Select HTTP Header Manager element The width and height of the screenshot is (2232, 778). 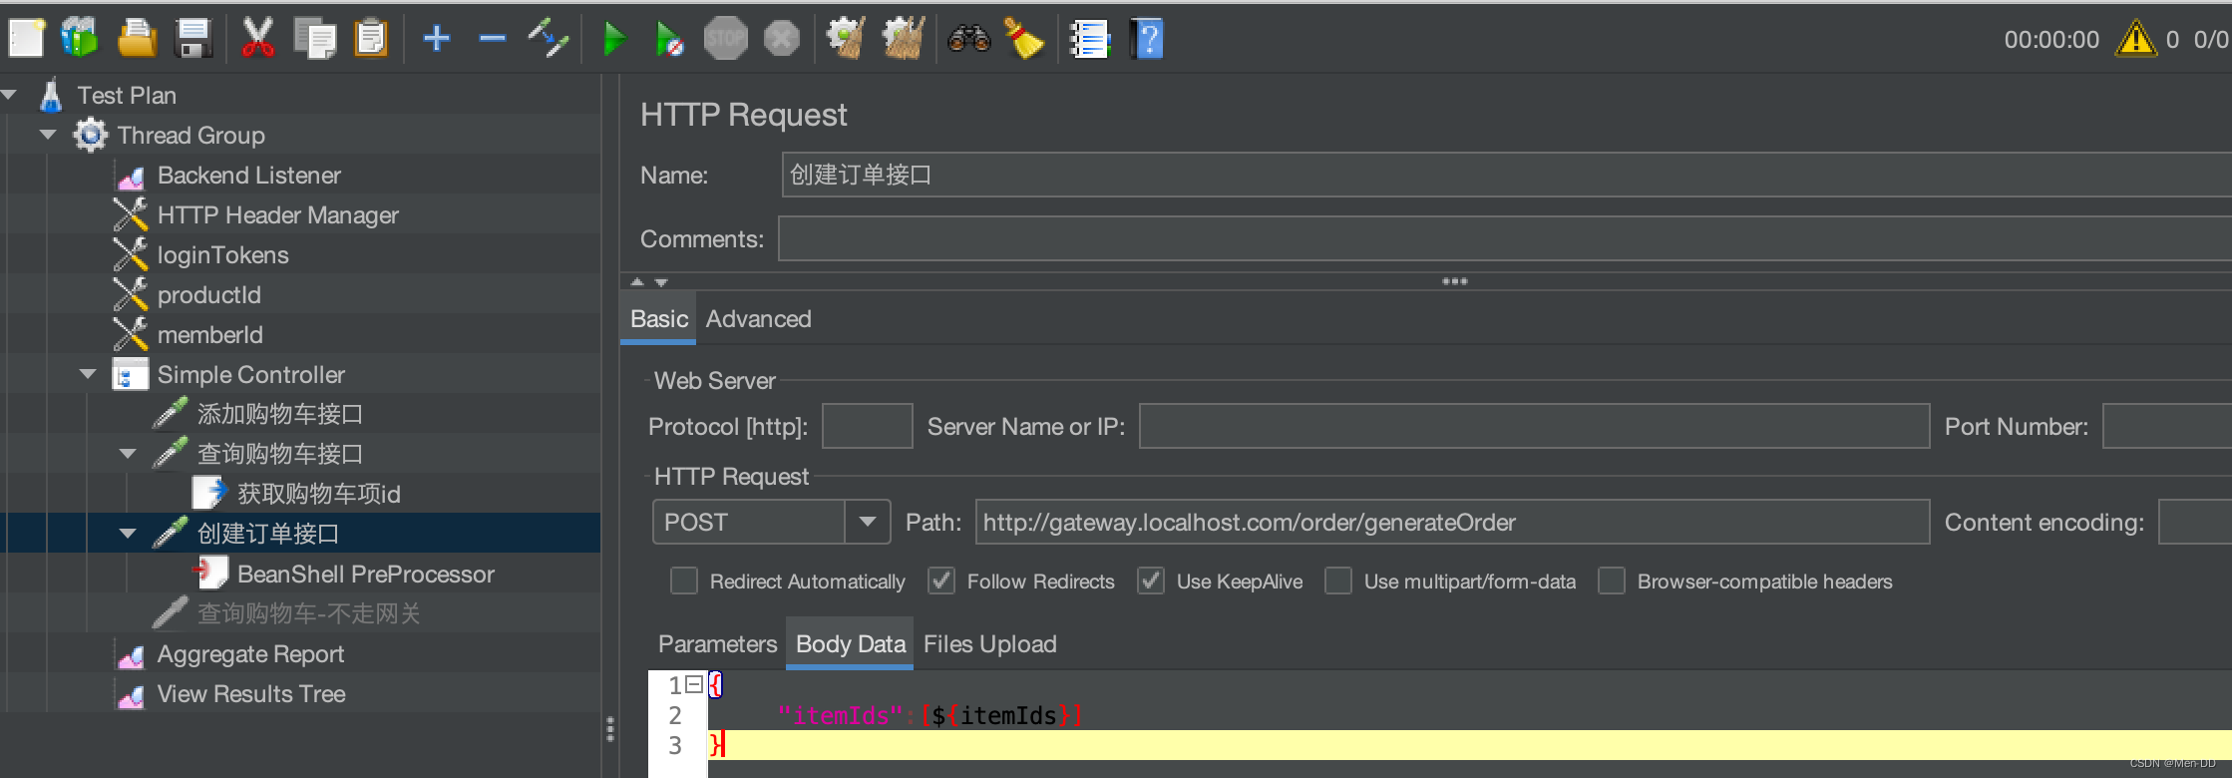[277, 214]
